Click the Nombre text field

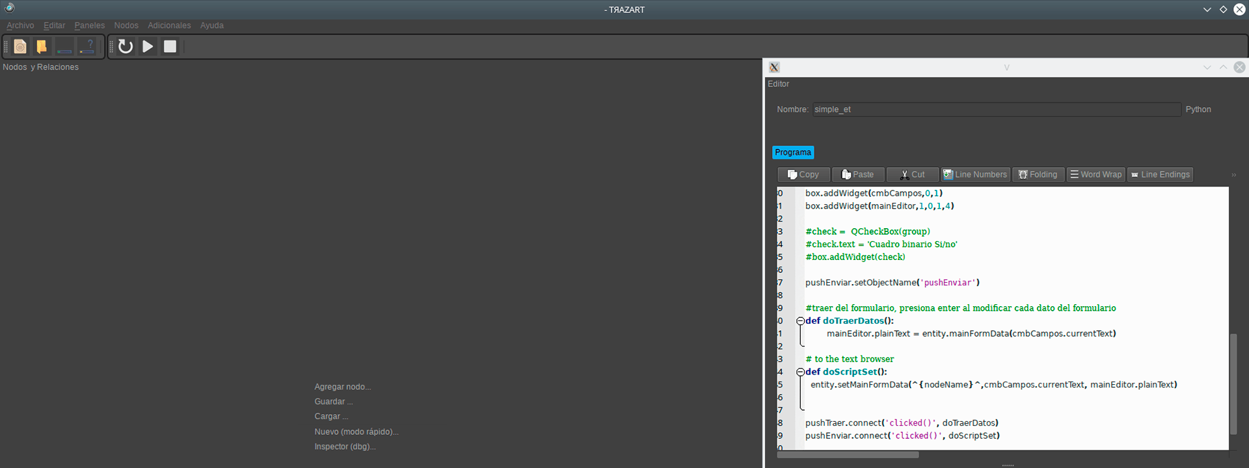coord(996,110)
